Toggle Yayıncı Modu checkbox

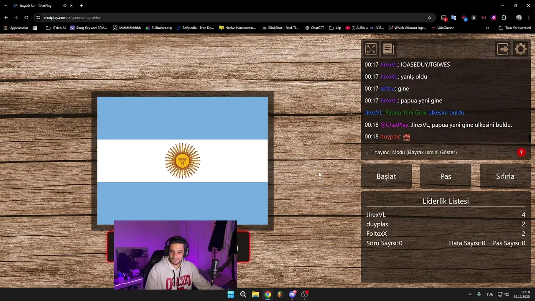point(368,152)
